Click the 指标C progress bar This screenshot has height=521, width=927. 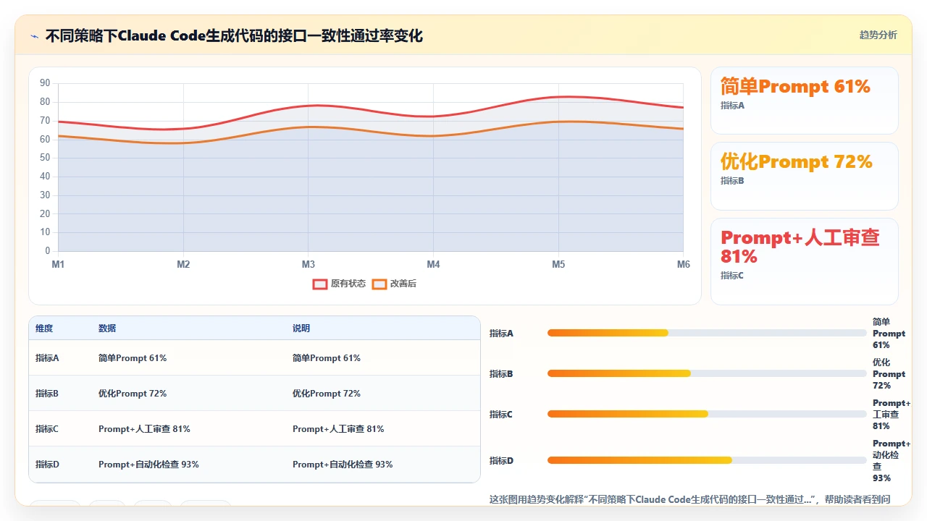707,414
